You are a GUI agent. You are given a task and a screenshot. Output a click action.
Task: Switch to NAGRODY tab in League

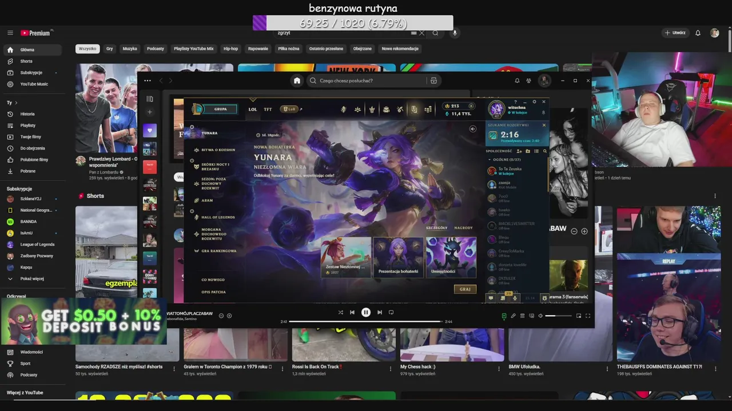click(x=463, y=228)
